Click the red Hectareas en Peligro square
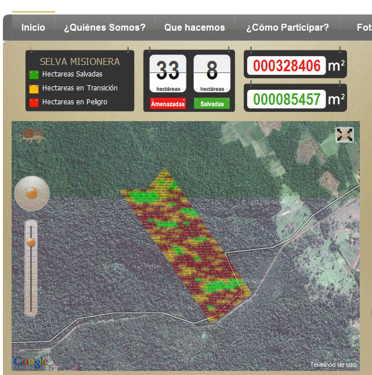The width and height of the screenshot is (372, 375). coord(34,102)
